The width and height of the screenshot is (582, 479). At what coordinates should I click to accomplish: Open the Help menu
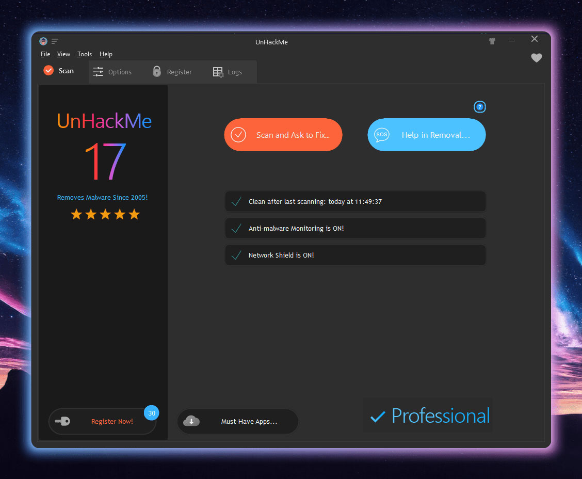pyautogui.click(x=106, y=54)
